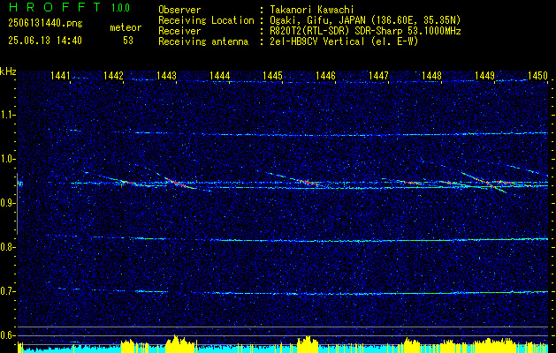
Task: Click the 1448 time axis marker
Action: point(432,76)
